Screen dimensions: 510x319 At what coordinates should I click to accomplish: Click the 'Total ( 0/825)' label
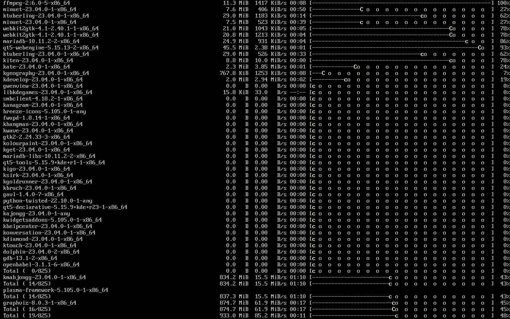click(27, 271)
